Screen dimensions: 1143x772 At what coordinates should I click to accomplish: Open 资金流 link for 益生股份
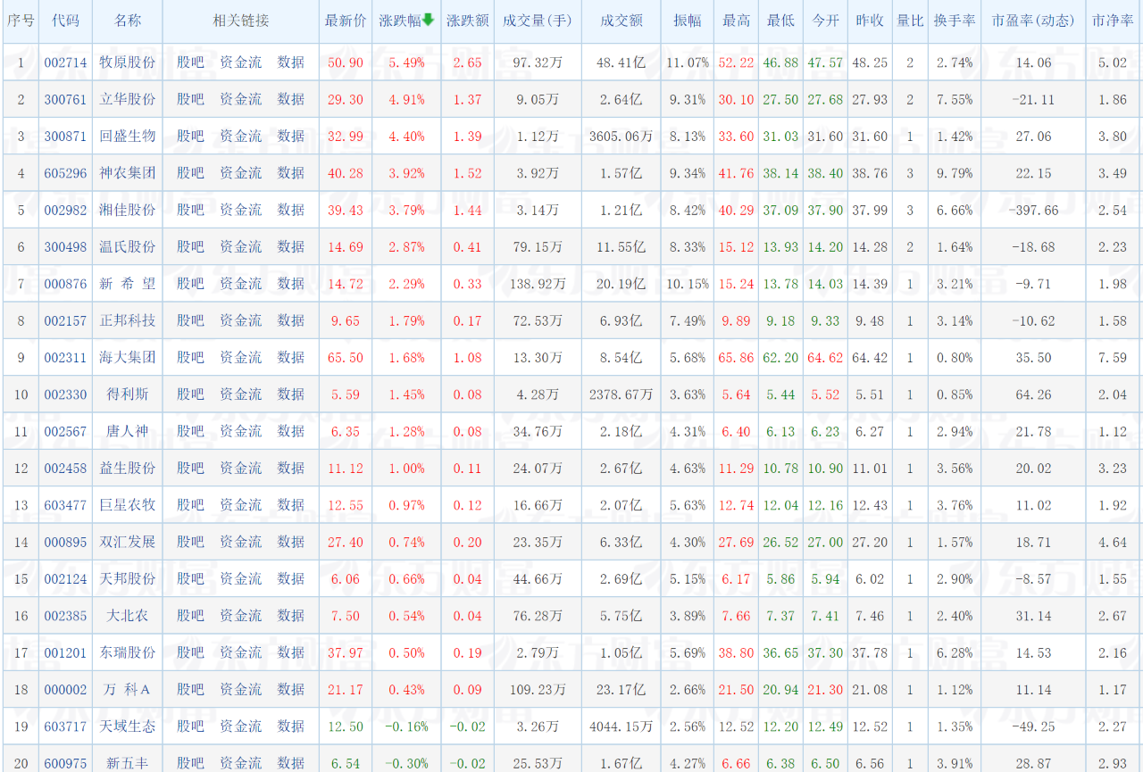tap(241, 468)
